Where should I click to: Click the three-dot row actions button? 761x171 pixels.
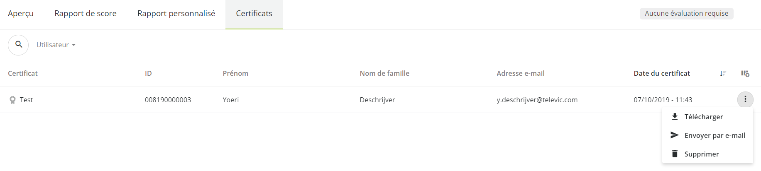[745, 99]
